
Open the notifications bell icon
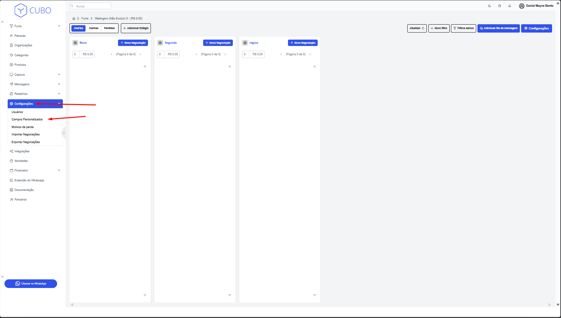pos(510,6)
